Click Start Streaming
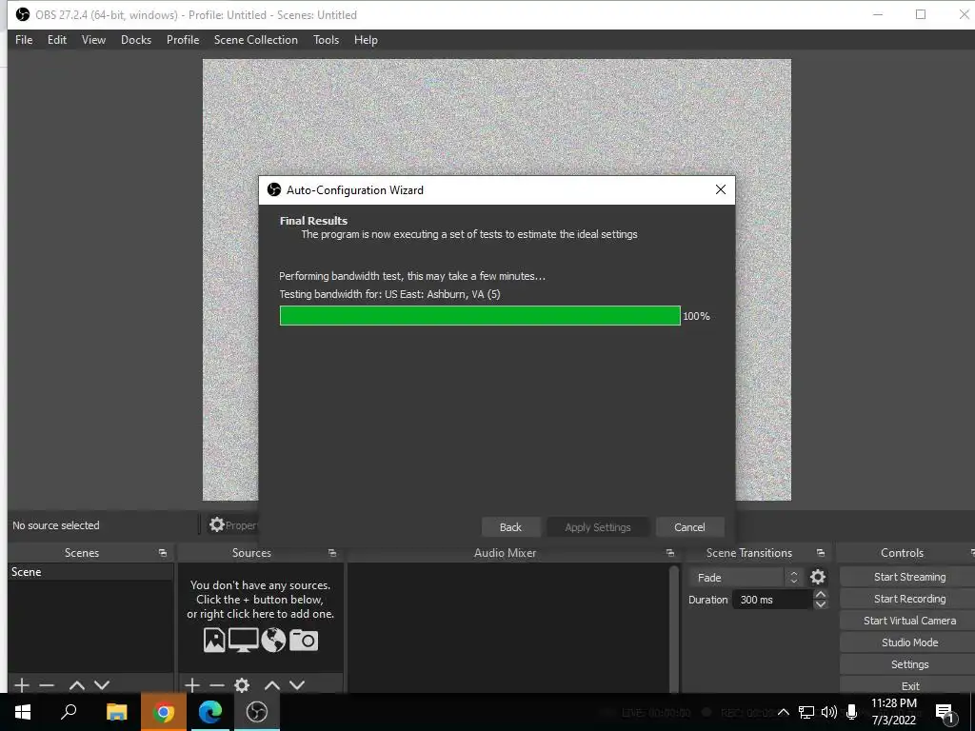 909,577
